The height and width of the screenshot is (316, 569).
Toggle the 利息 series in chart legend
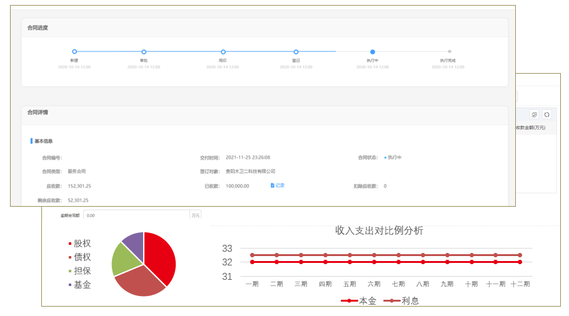[x=401, y=301]
